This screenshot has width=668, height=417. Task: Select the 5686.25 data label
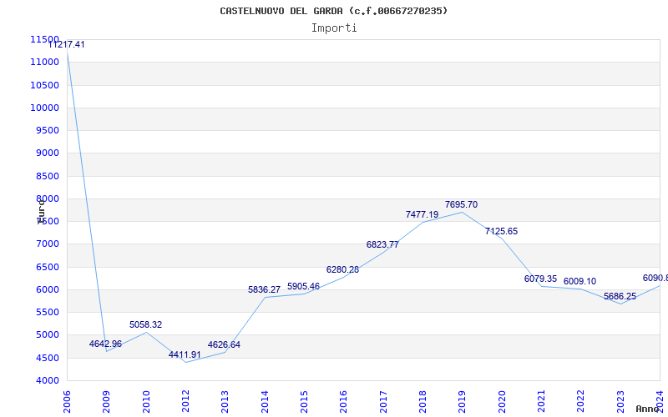620,297
